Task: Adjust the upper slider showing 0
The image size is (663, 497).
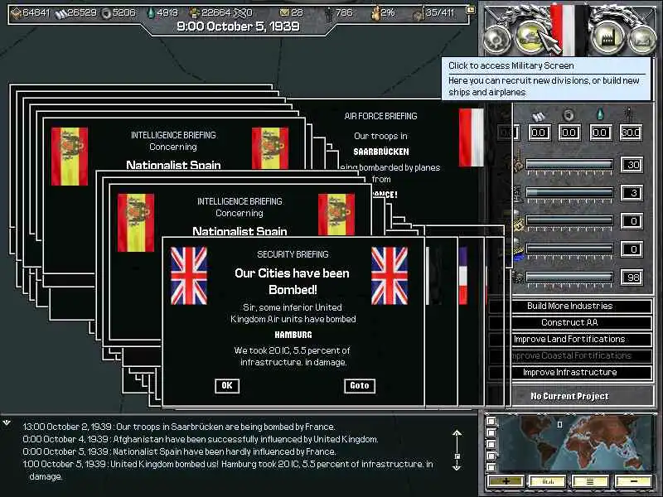Action: pyautogui.click(x=569, y=220)
